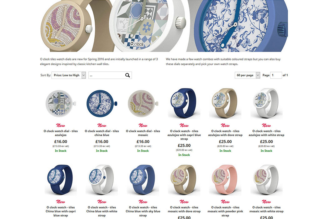
Task: Click 'O clock watch dial - tiles azulejos' link
Action: coord(61,133)
